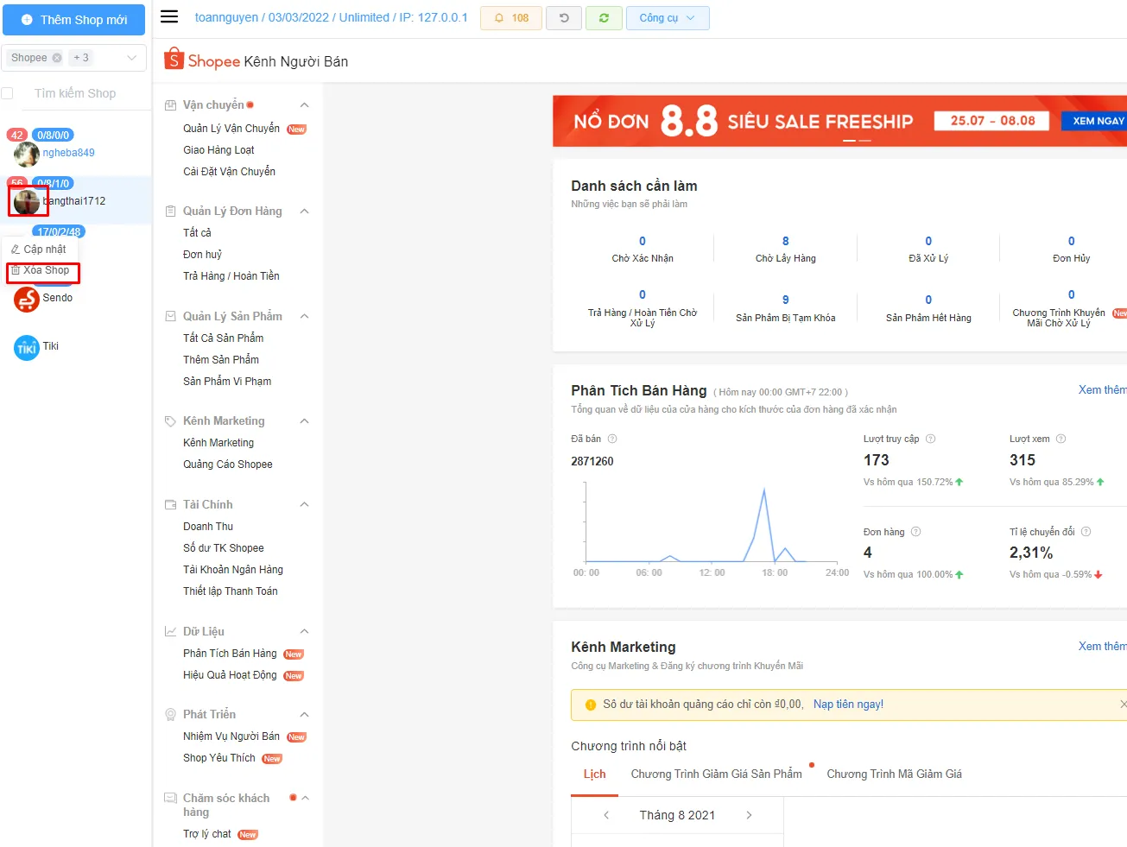The height and width of the screenshot is (847, 1127).
Task: Switch to the Lịch tab
Action: [594, 774]
